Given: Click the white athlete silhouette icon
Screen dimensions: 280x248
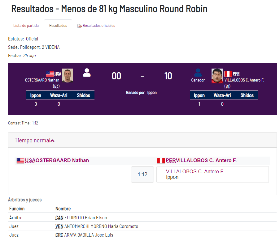Looking at the screenshot, I should (x=87, y=73).
